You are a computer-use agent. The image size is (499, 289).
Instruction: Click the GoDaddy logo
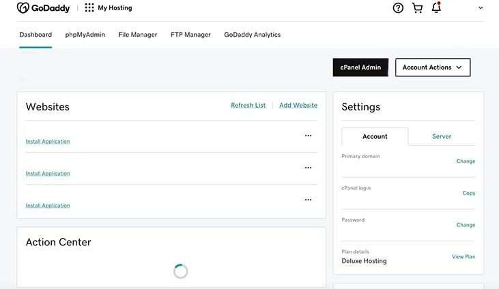pos(43,8)
